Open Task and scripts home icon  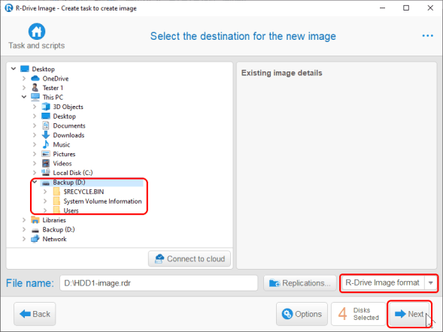(x=37, y=32)
